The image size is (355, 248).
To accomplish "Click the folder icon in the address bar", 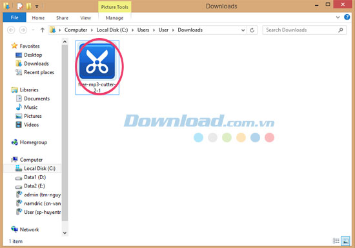I will pyautogui.click(x=53, y=30).
